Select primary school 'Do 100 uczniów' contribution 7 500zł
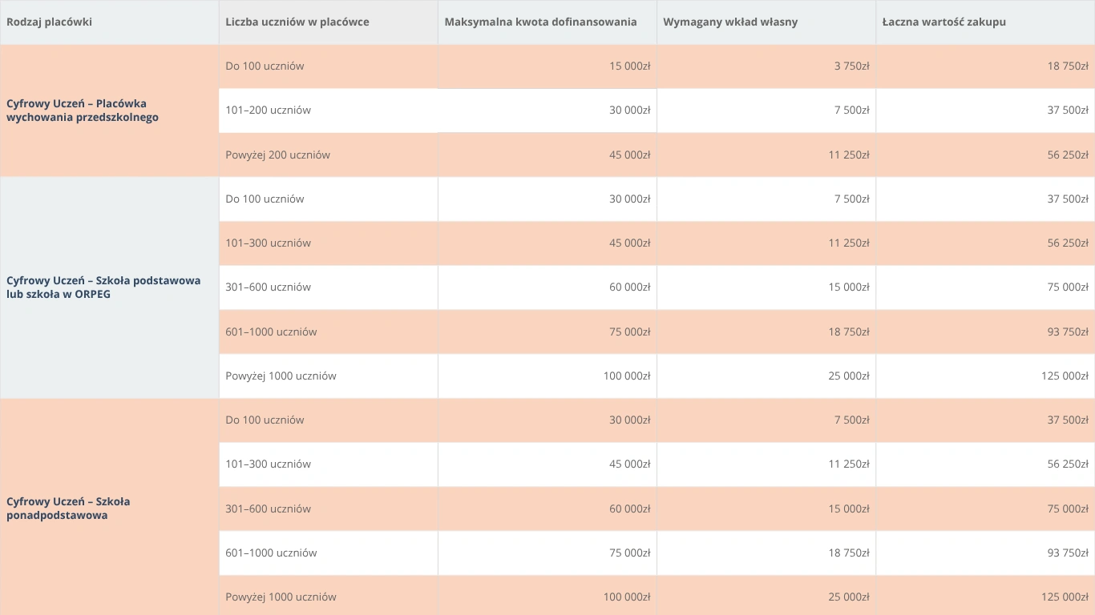Viewport: 1095px width, 615px height. [x=766, y=199]
